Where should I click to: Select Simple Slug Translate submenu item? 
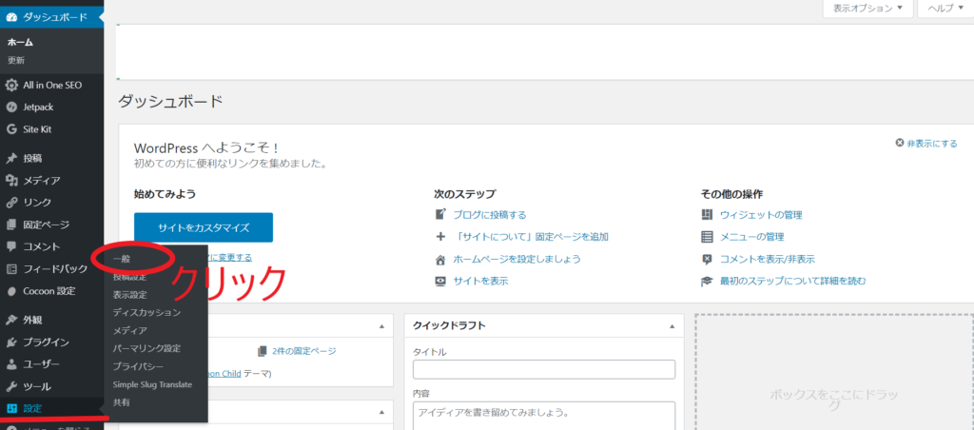pos(153,384)
